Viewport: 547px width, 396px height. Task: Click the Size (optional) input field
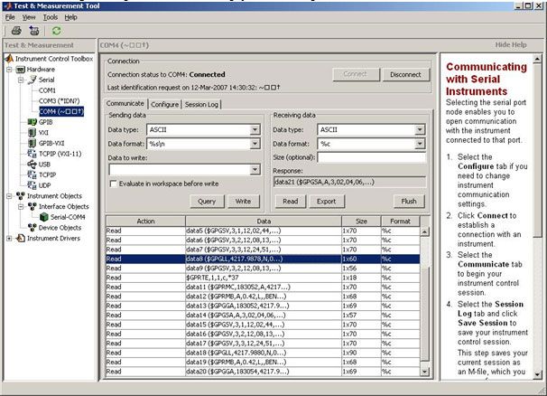click(370, 156)
